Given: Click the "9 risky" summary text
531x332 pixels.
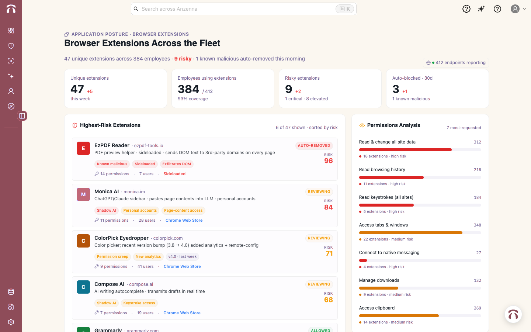Looking at the screenshot, I should [183, 59].
